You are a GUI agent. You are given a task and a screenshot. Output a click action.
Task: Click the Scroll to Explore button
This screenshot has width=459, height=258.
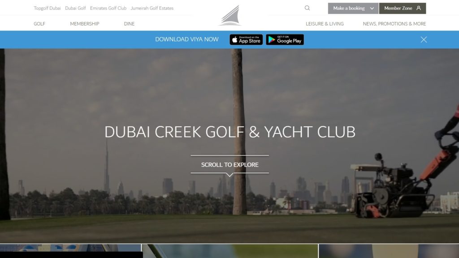coord(230,165)
